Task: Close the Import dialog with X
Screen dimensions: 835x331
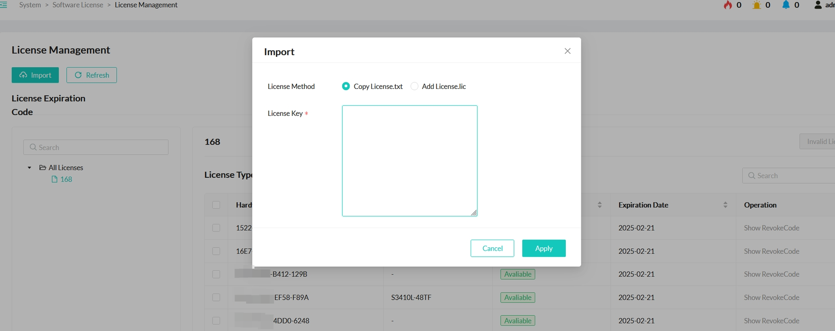Action: [x=567, y=51]
